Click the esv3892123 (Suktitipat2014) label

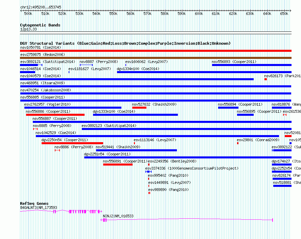pos(109,126)
